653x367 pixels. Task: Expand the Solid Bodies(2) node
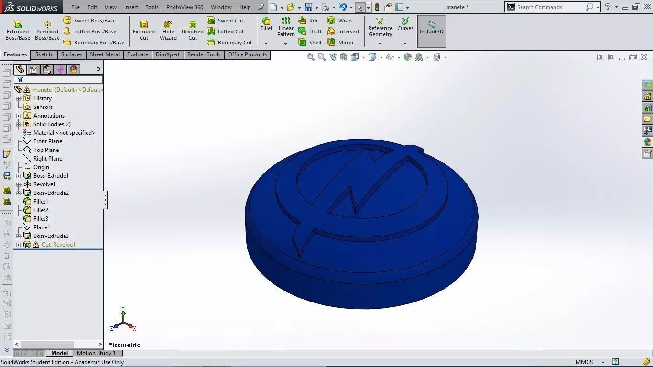pyautogui.click(x=19, y=124)
